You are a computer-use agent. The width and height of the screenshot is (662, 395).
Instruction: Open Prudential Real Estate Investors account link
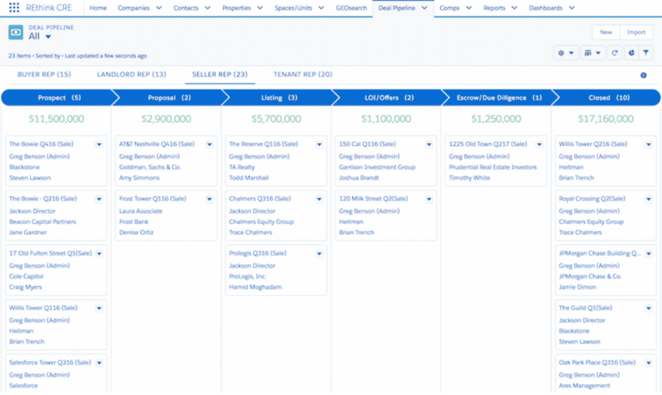click(x=493, y=167)
